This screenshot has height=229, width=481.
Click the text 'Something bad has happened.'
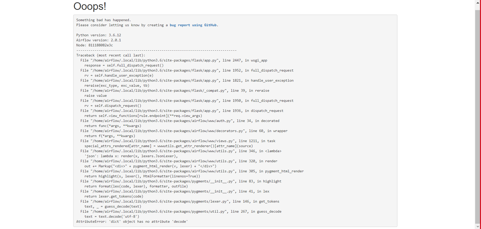click(x=104, y=20)
